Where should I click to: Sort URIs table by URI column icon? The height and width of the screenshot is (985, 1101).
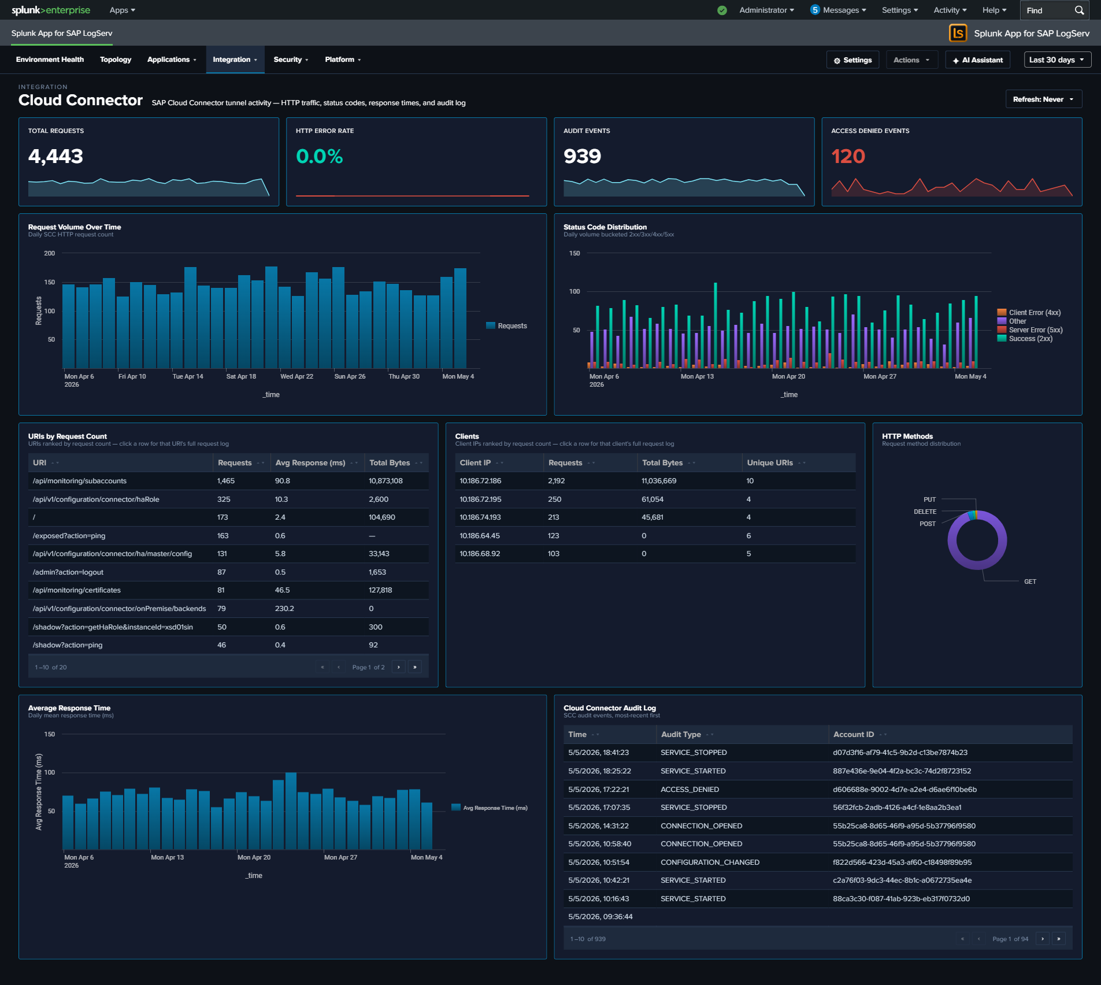[x=55, y=463]
